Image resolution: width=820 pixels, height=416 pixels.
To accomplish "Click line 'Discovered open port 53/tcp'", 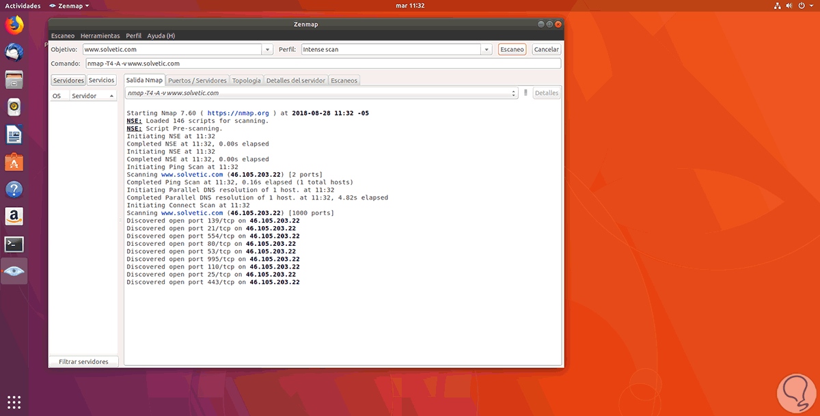I will (211, 251).
